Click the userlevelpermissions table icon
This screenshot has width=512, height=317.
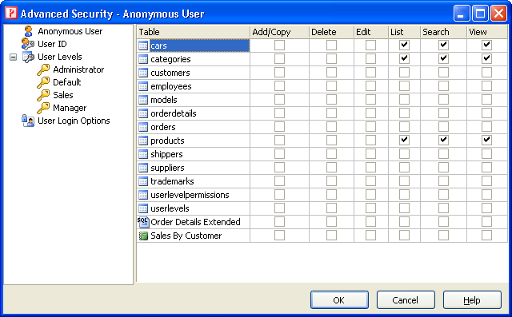[143, 195]
